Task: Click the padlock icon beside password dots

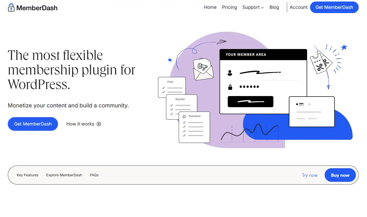Action: tap(230, 87)
